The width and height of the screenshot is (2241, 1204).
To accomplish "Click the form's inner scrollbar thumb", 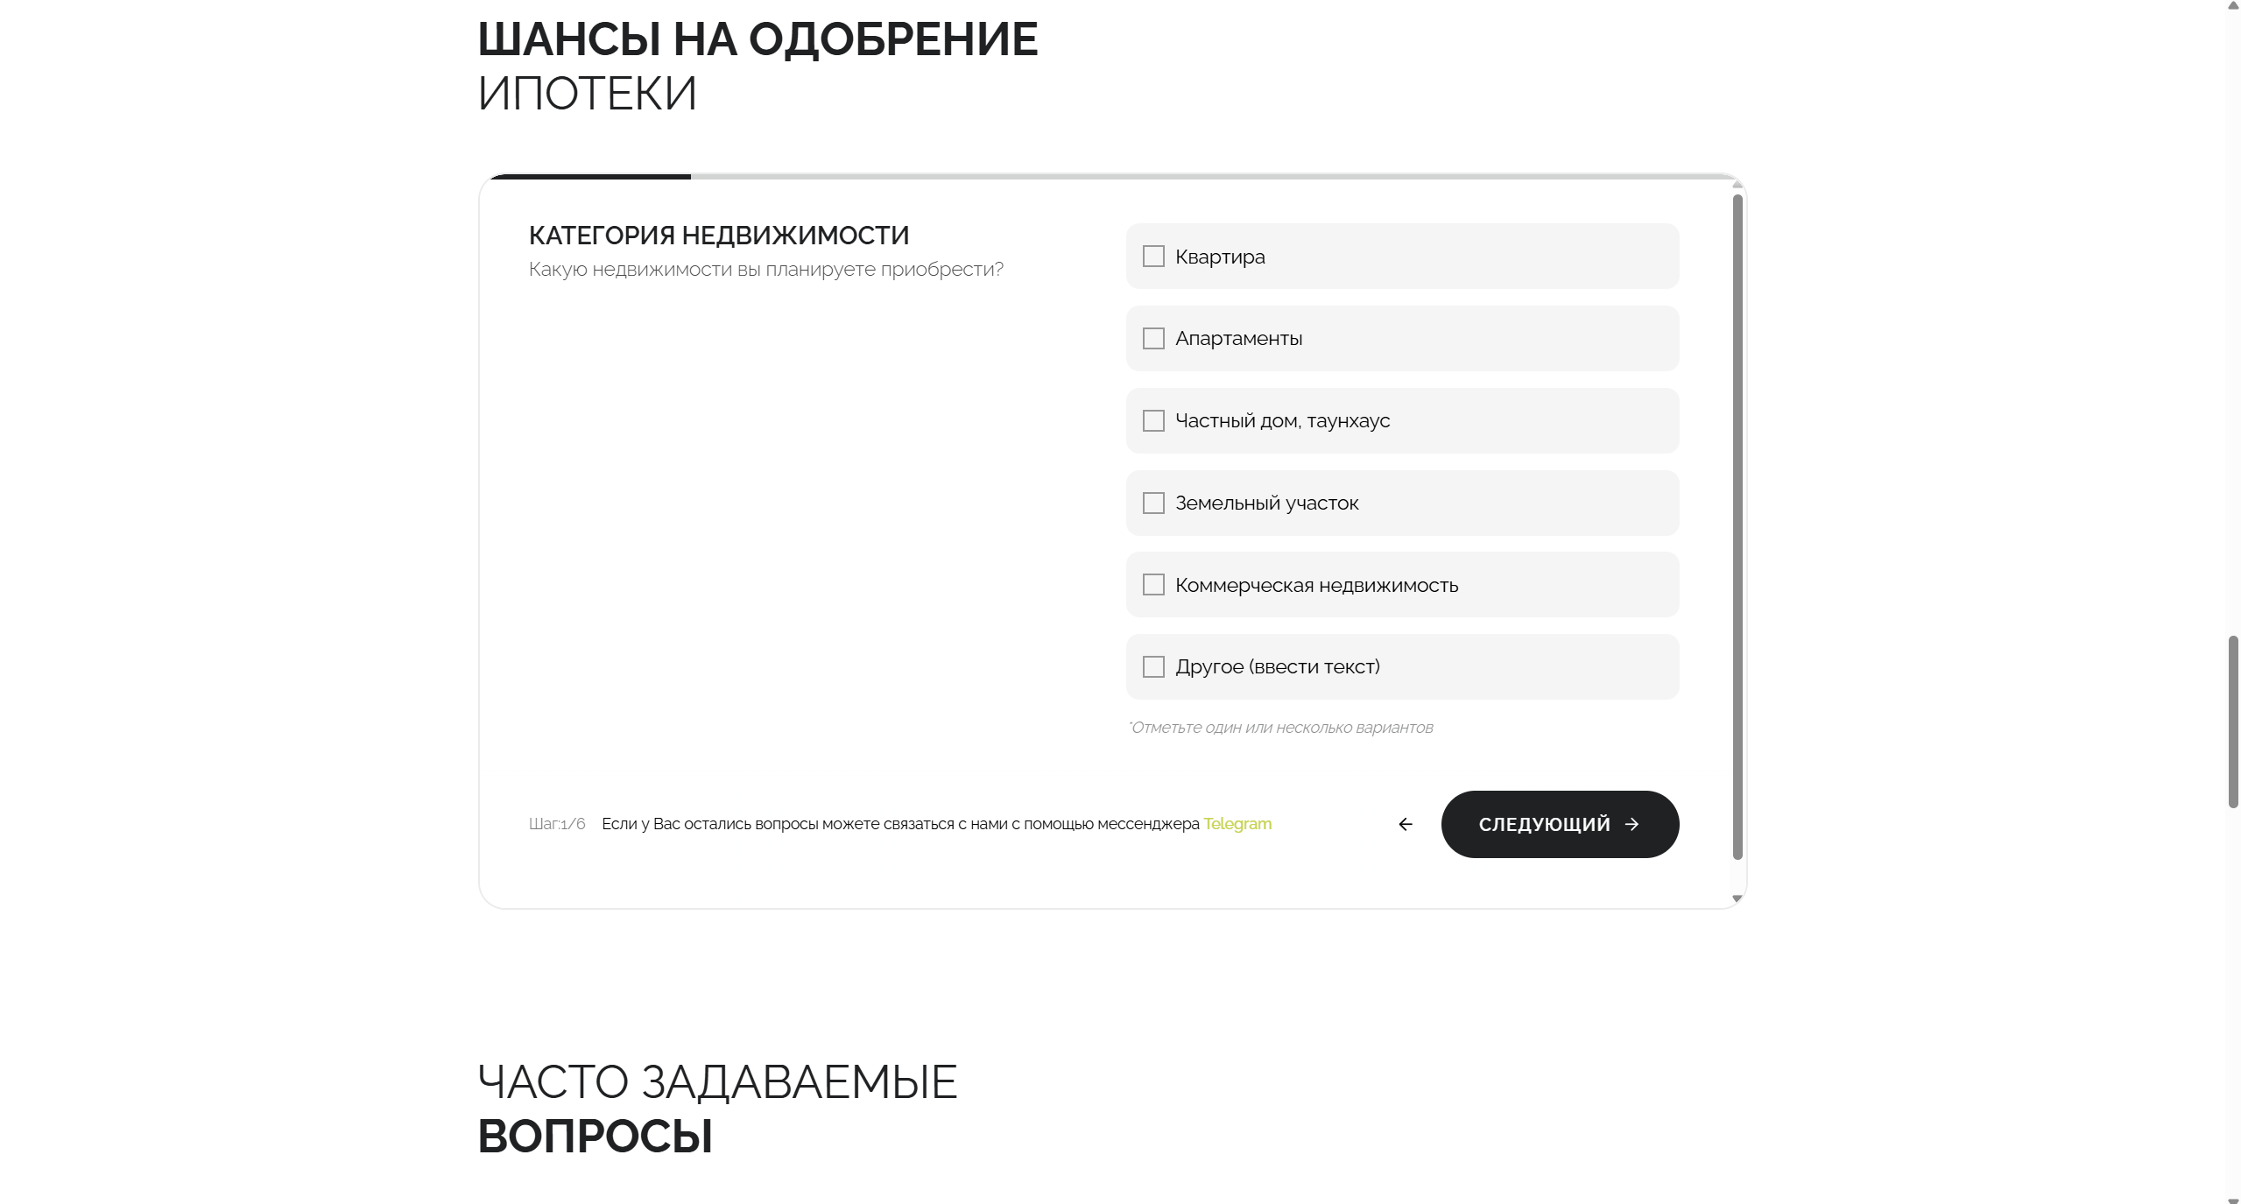I will (x=1737, y=525).
